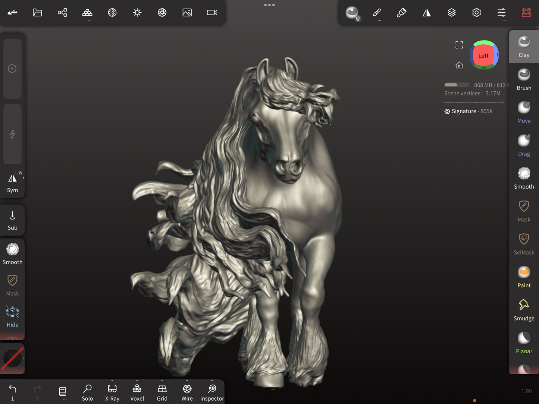This screenshot has width=539, height=404.
Task: Expand the Sym symmetry options arrow
Action: coord(23,178)
